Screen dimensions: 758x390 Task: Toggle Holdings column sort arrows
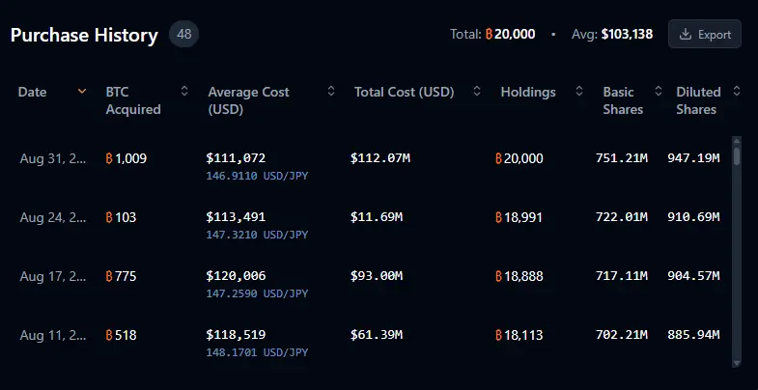pos(579,91)
